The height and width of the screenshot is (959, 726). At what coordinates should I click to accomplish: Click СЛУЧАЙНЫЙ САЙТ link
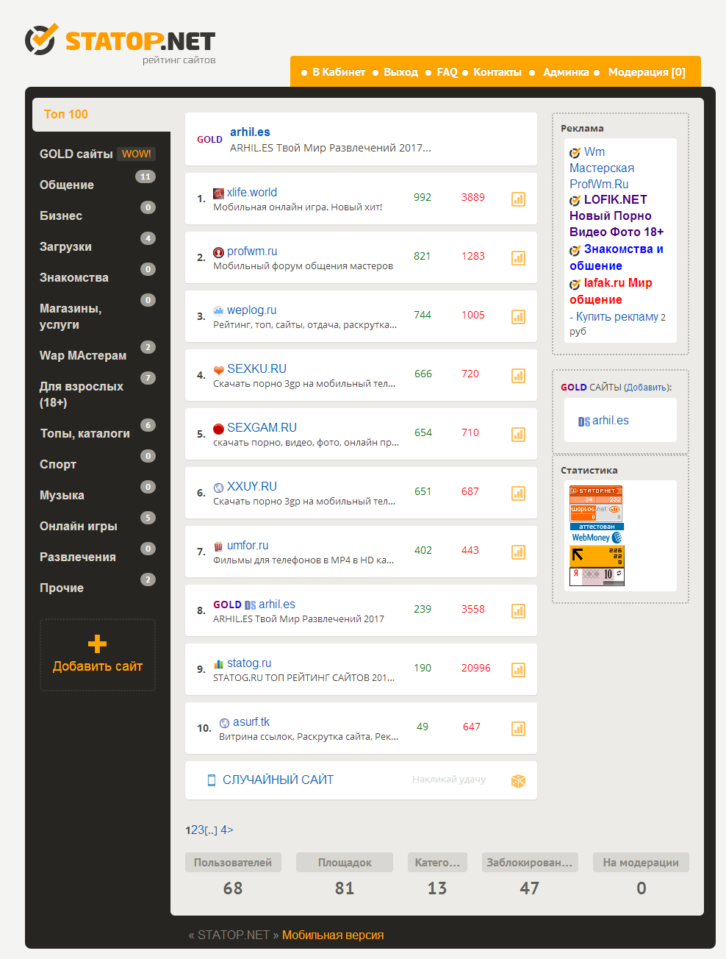[x=278, y=780]
